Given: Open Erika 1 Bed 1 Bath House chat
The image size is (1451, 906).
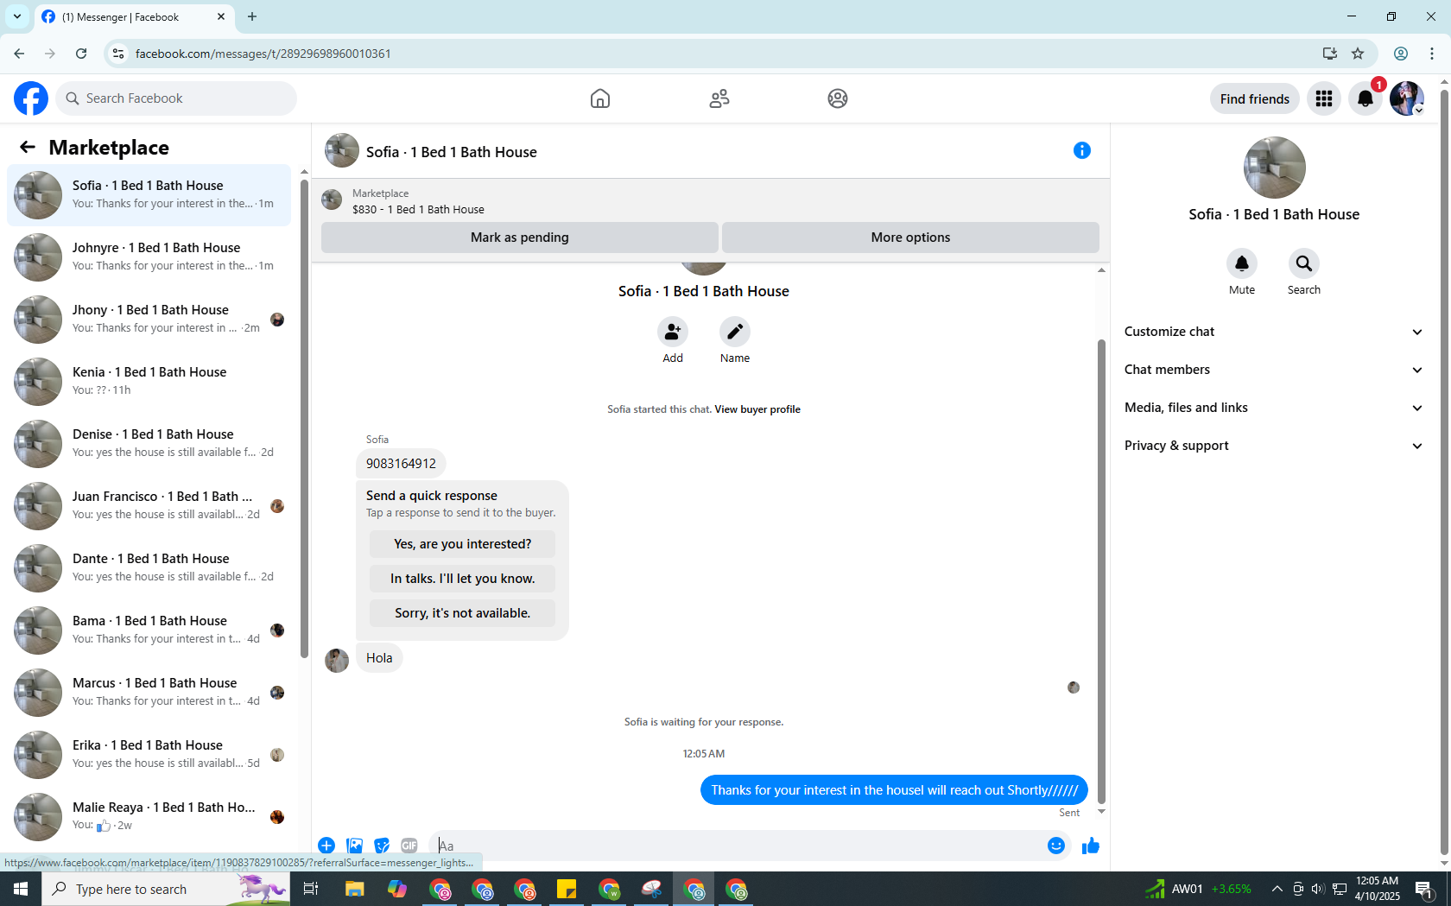Looking at the screenshot, I should (x=149, y=754).
